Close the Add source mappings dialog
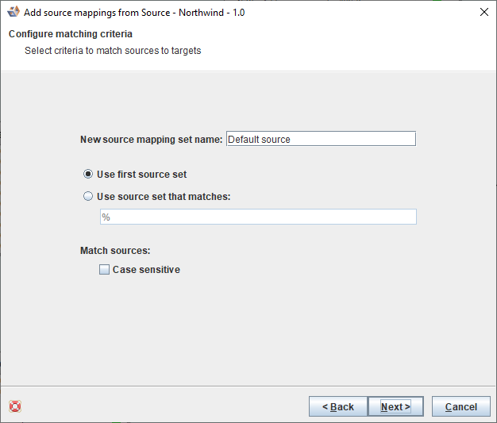 pos(484,12)
